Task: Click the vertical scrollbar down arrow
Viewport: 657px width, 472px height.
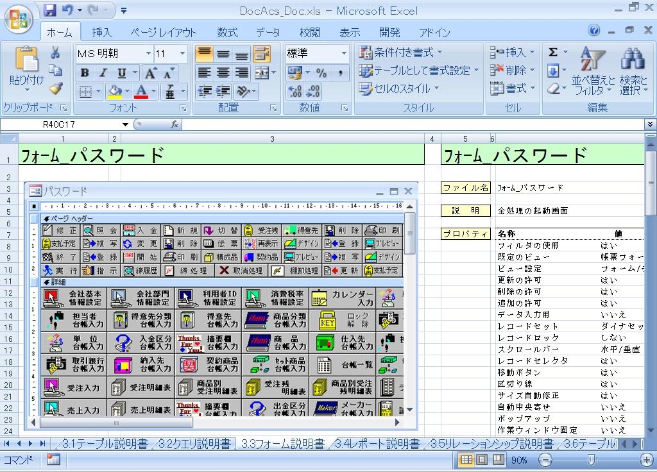Action: coord(651,430)
